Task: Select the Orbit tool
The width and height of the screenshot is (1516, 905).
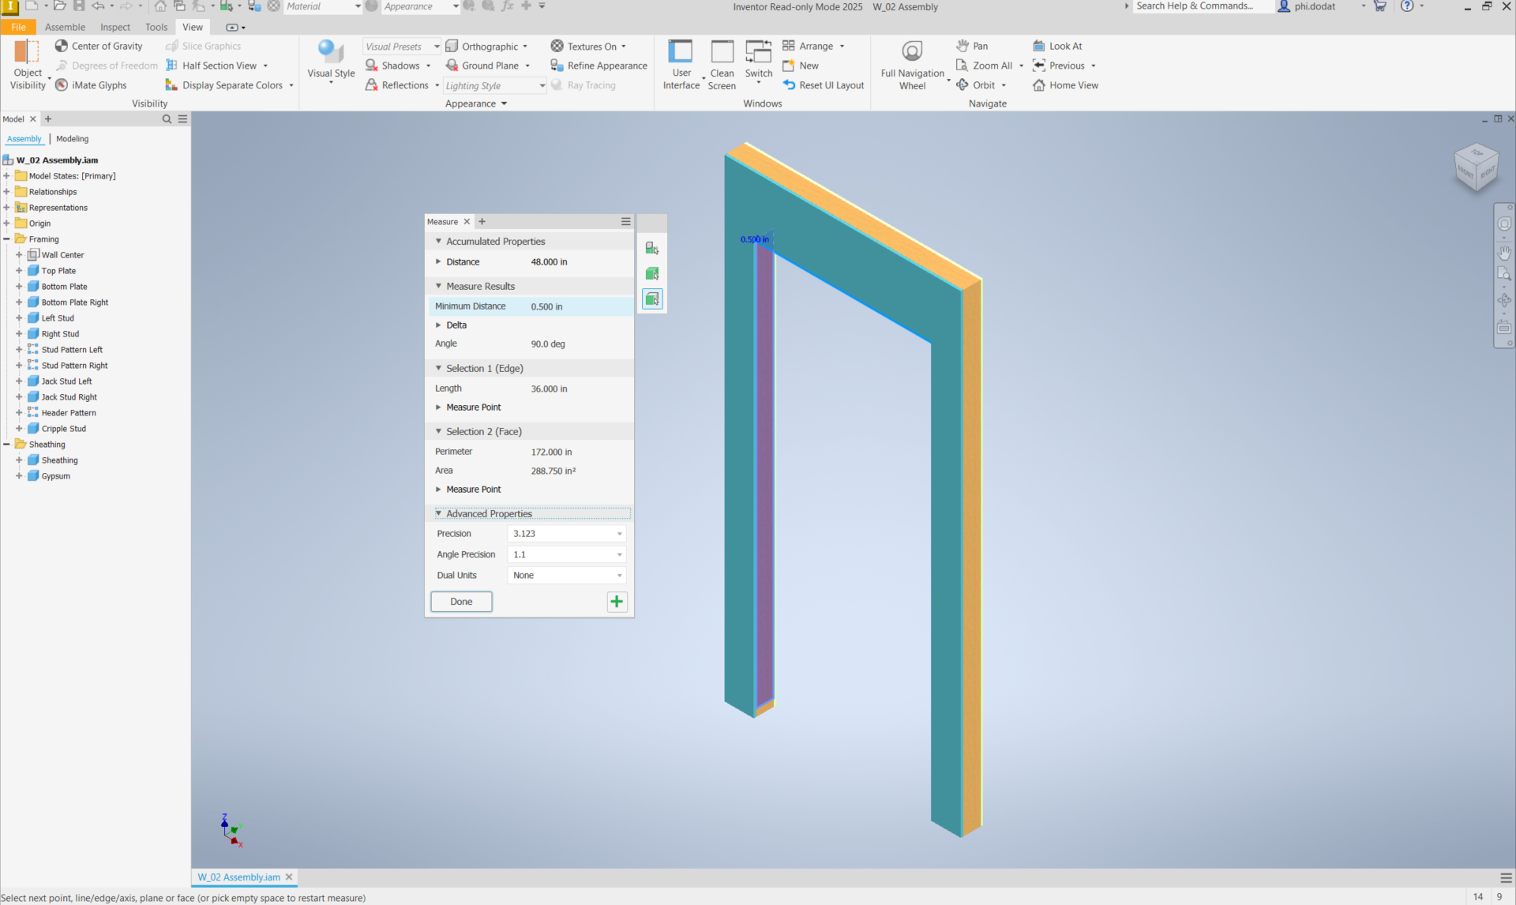Action: pyautogui.click(x=975, y=85)
